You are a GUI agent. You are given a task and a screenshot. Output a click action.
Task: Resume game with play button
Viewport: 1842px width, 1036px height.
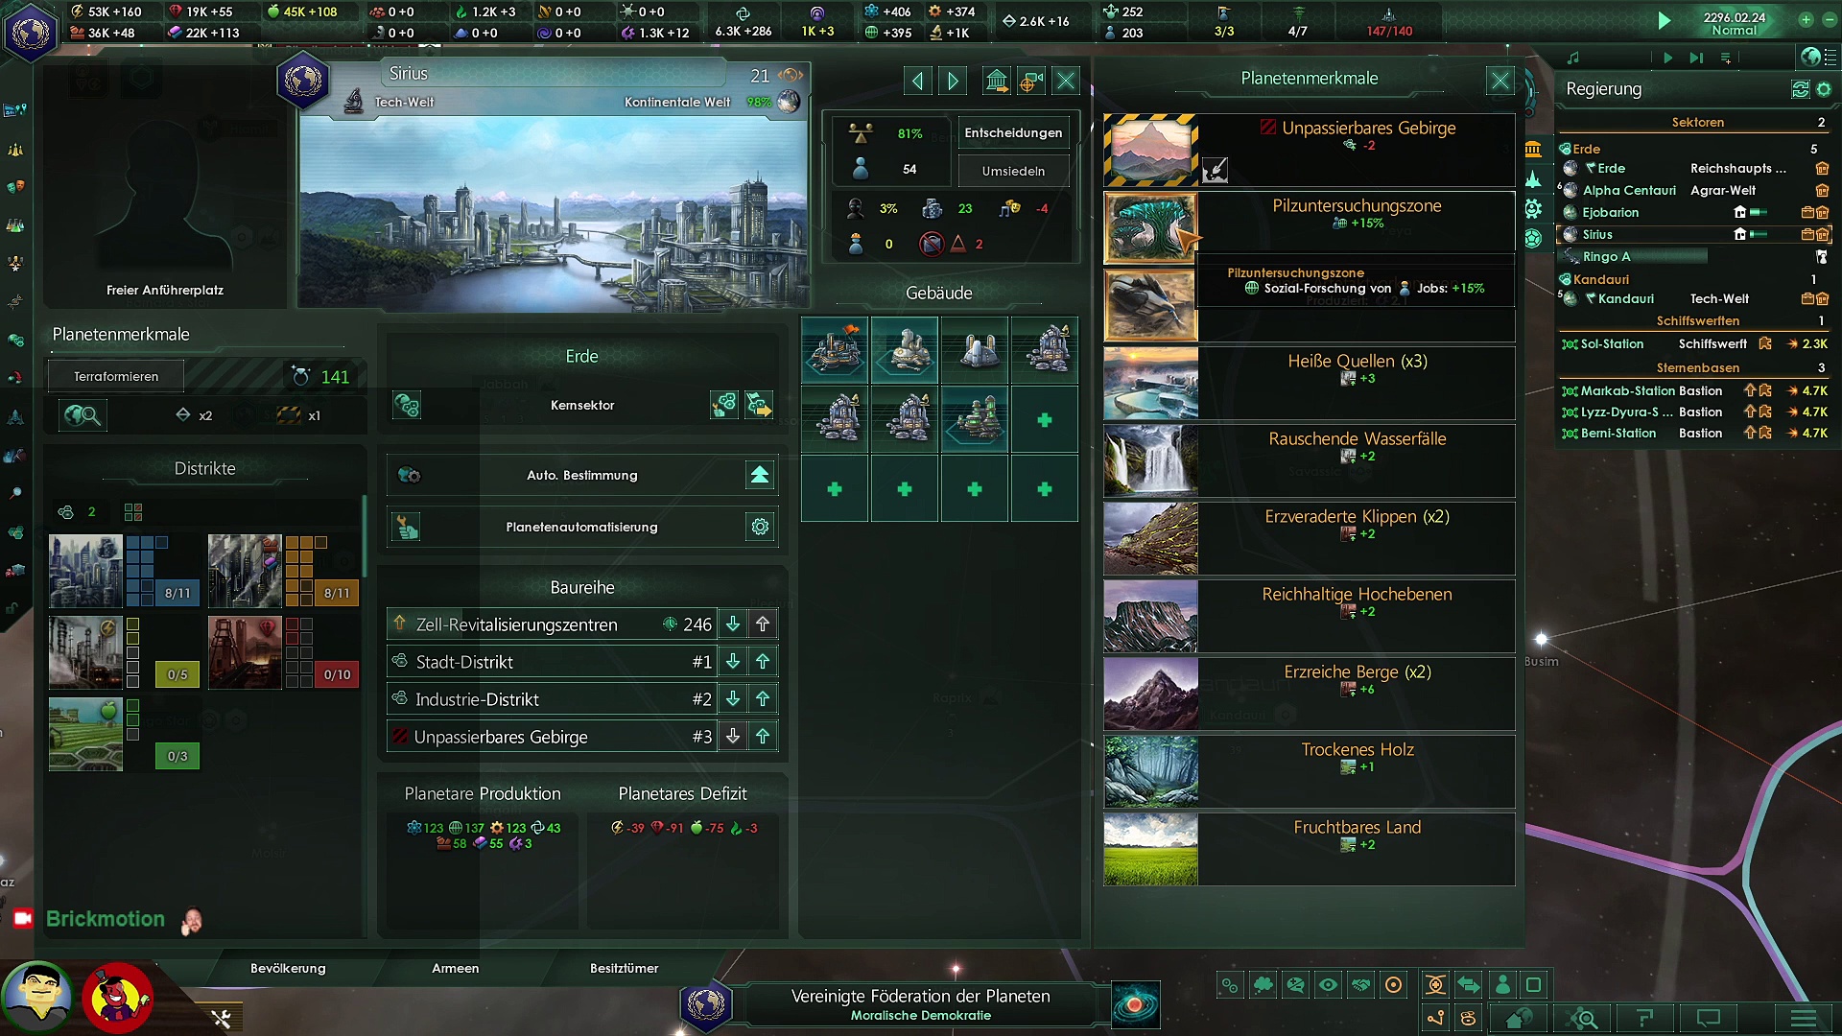click(x=1664, y=21)
